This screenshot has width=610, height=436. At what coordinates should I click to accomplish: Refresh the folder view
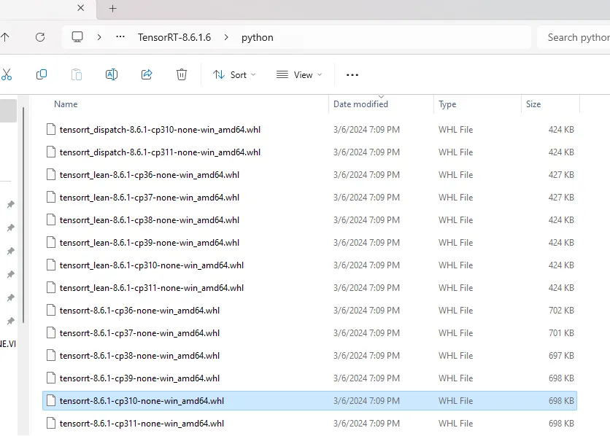pos(40,37)
